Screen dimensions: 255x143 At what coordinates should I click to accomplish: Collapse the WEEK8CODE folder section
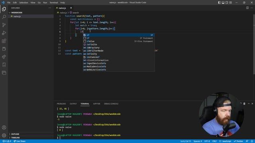click(x=31, y=13)
